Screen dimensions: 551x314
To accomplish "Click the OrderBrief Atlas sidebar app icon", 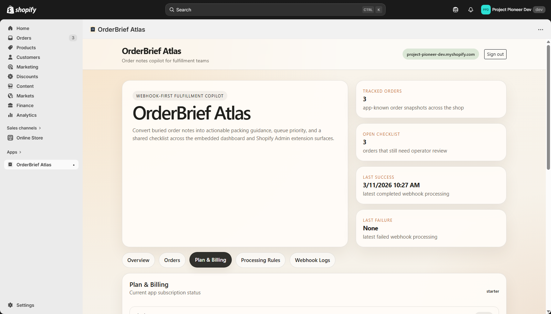I will click(x=10, y=165).
